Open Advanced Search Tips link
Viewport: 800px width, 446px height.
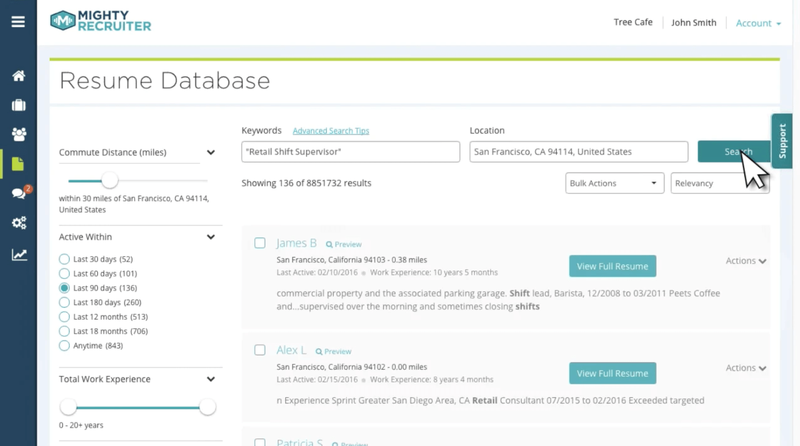coord(331,131)
